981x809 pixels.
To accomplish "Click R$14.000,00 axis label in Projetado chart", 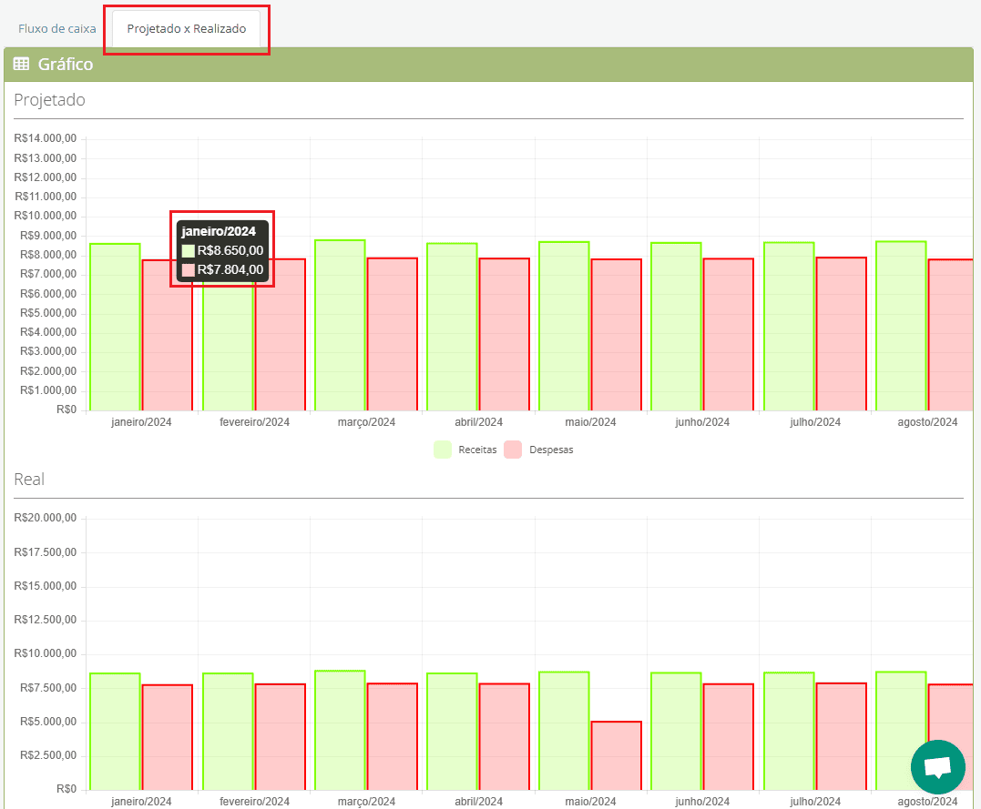I will coord(45,138).
